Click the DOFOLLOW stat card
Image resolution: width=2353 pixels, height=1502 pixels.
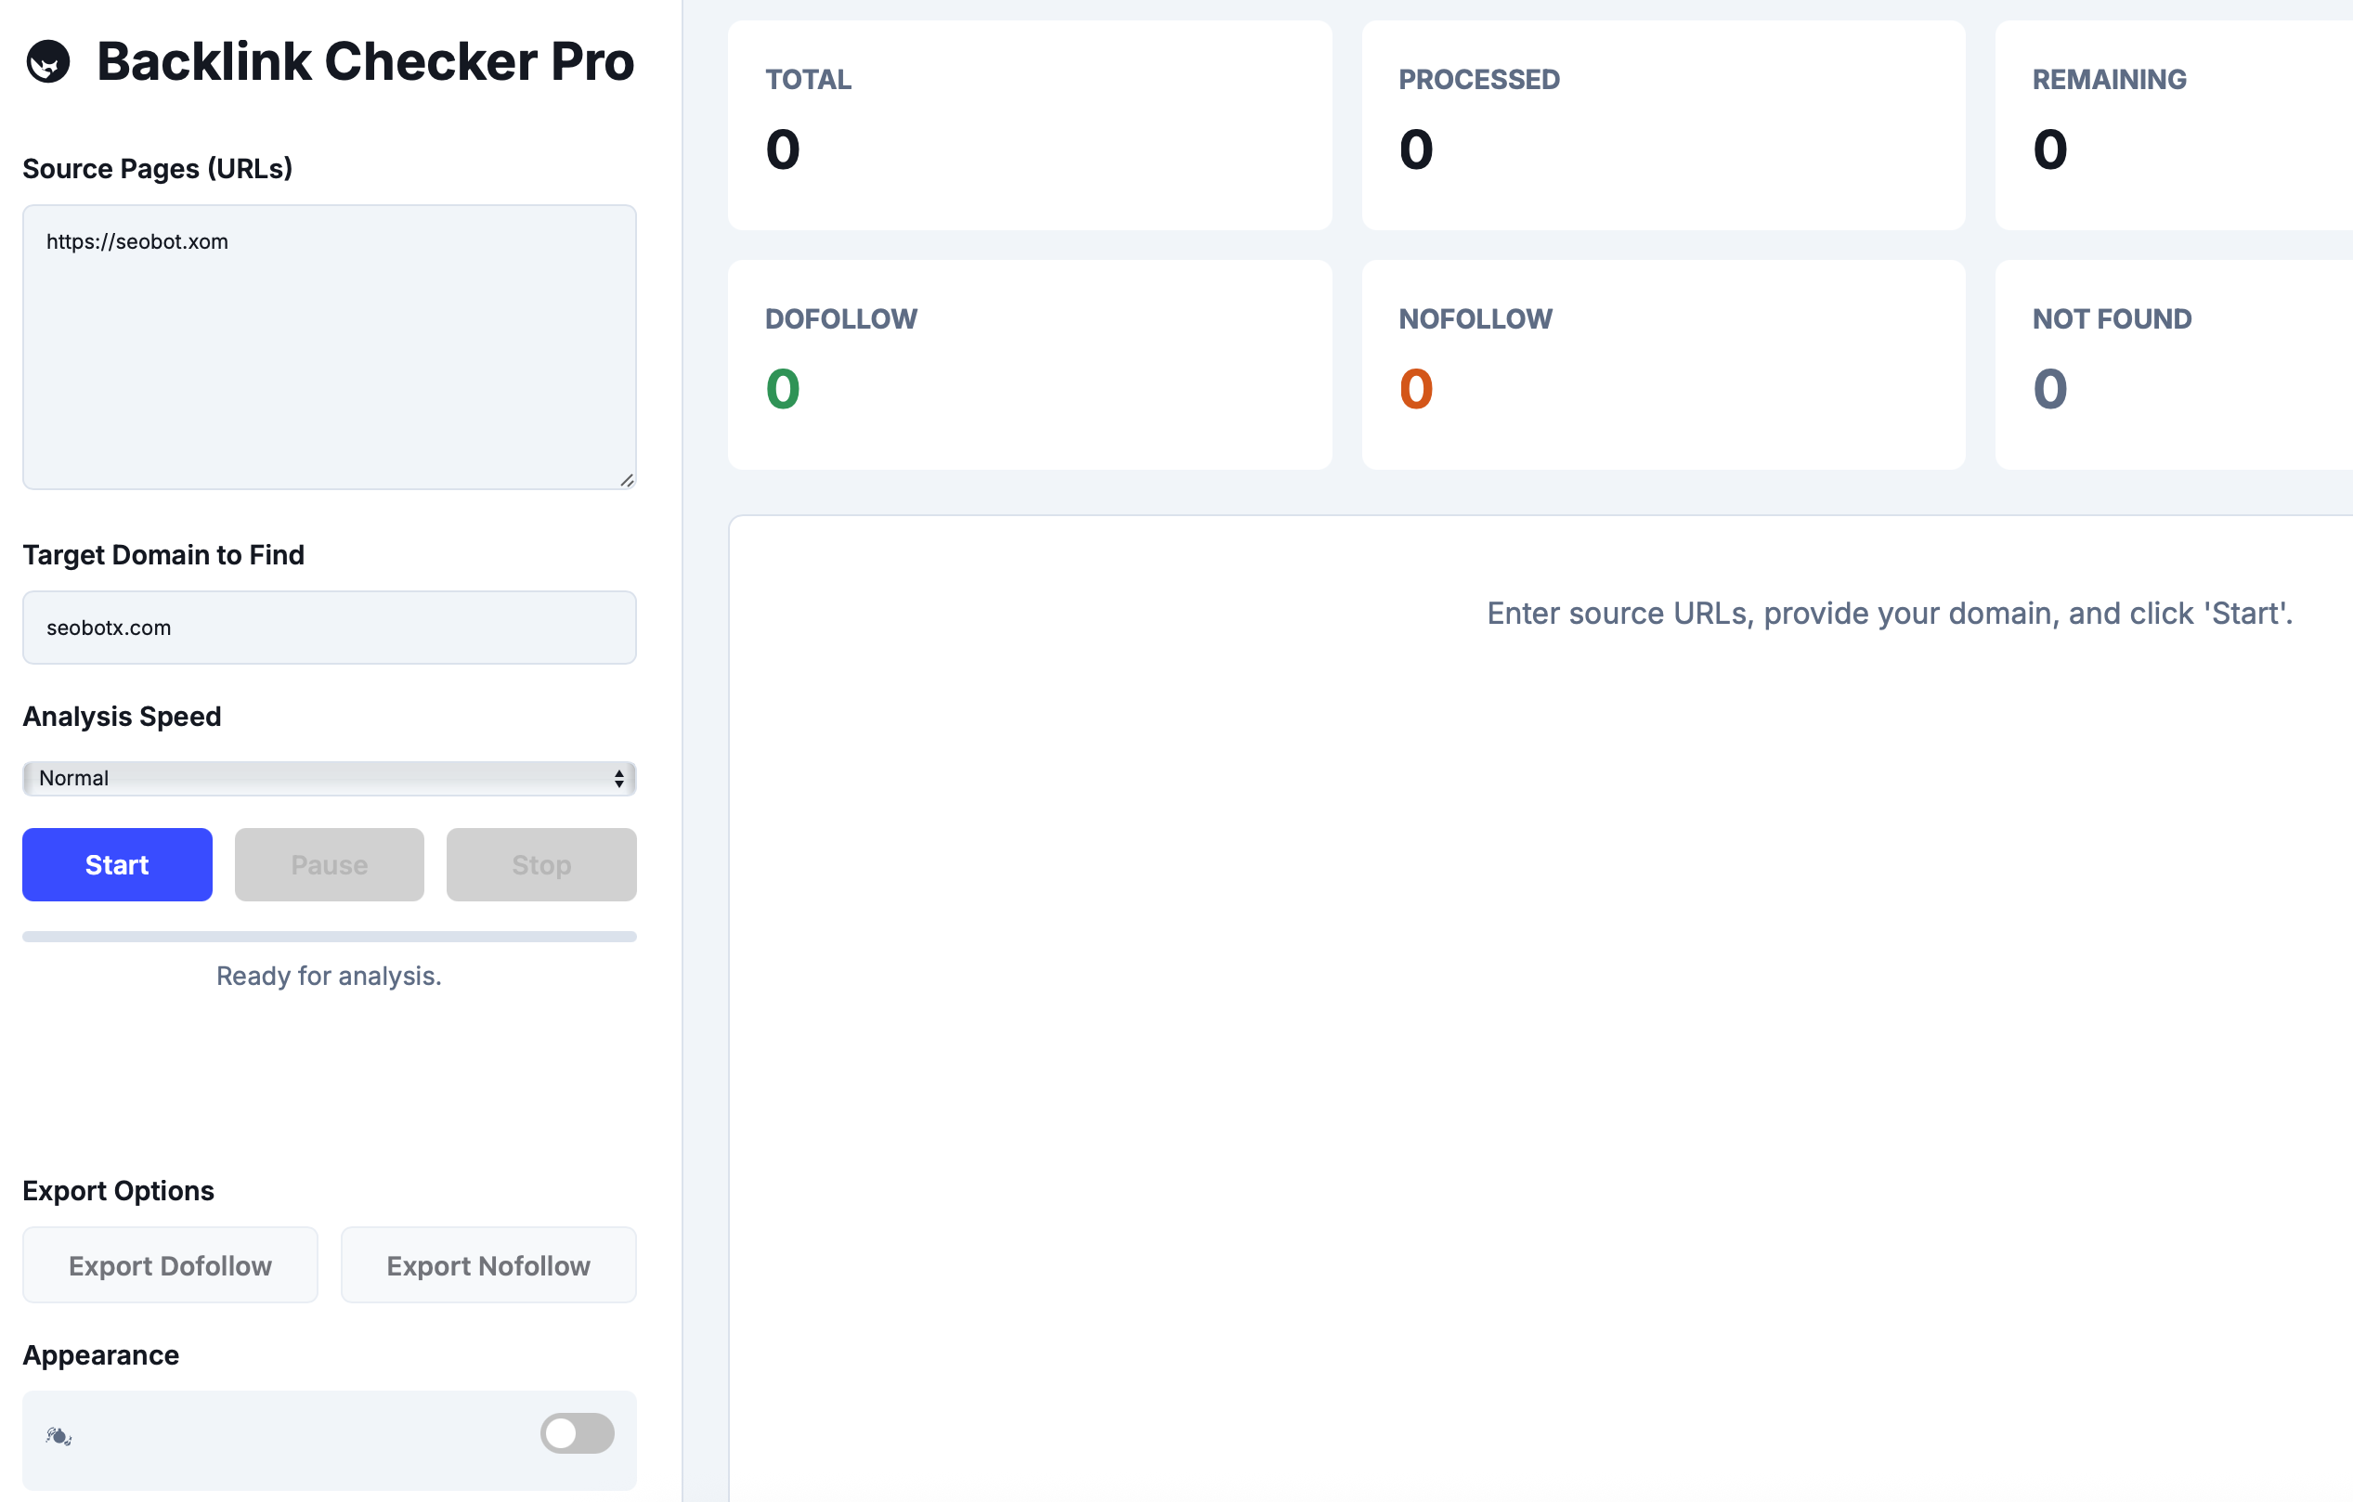1030,364
